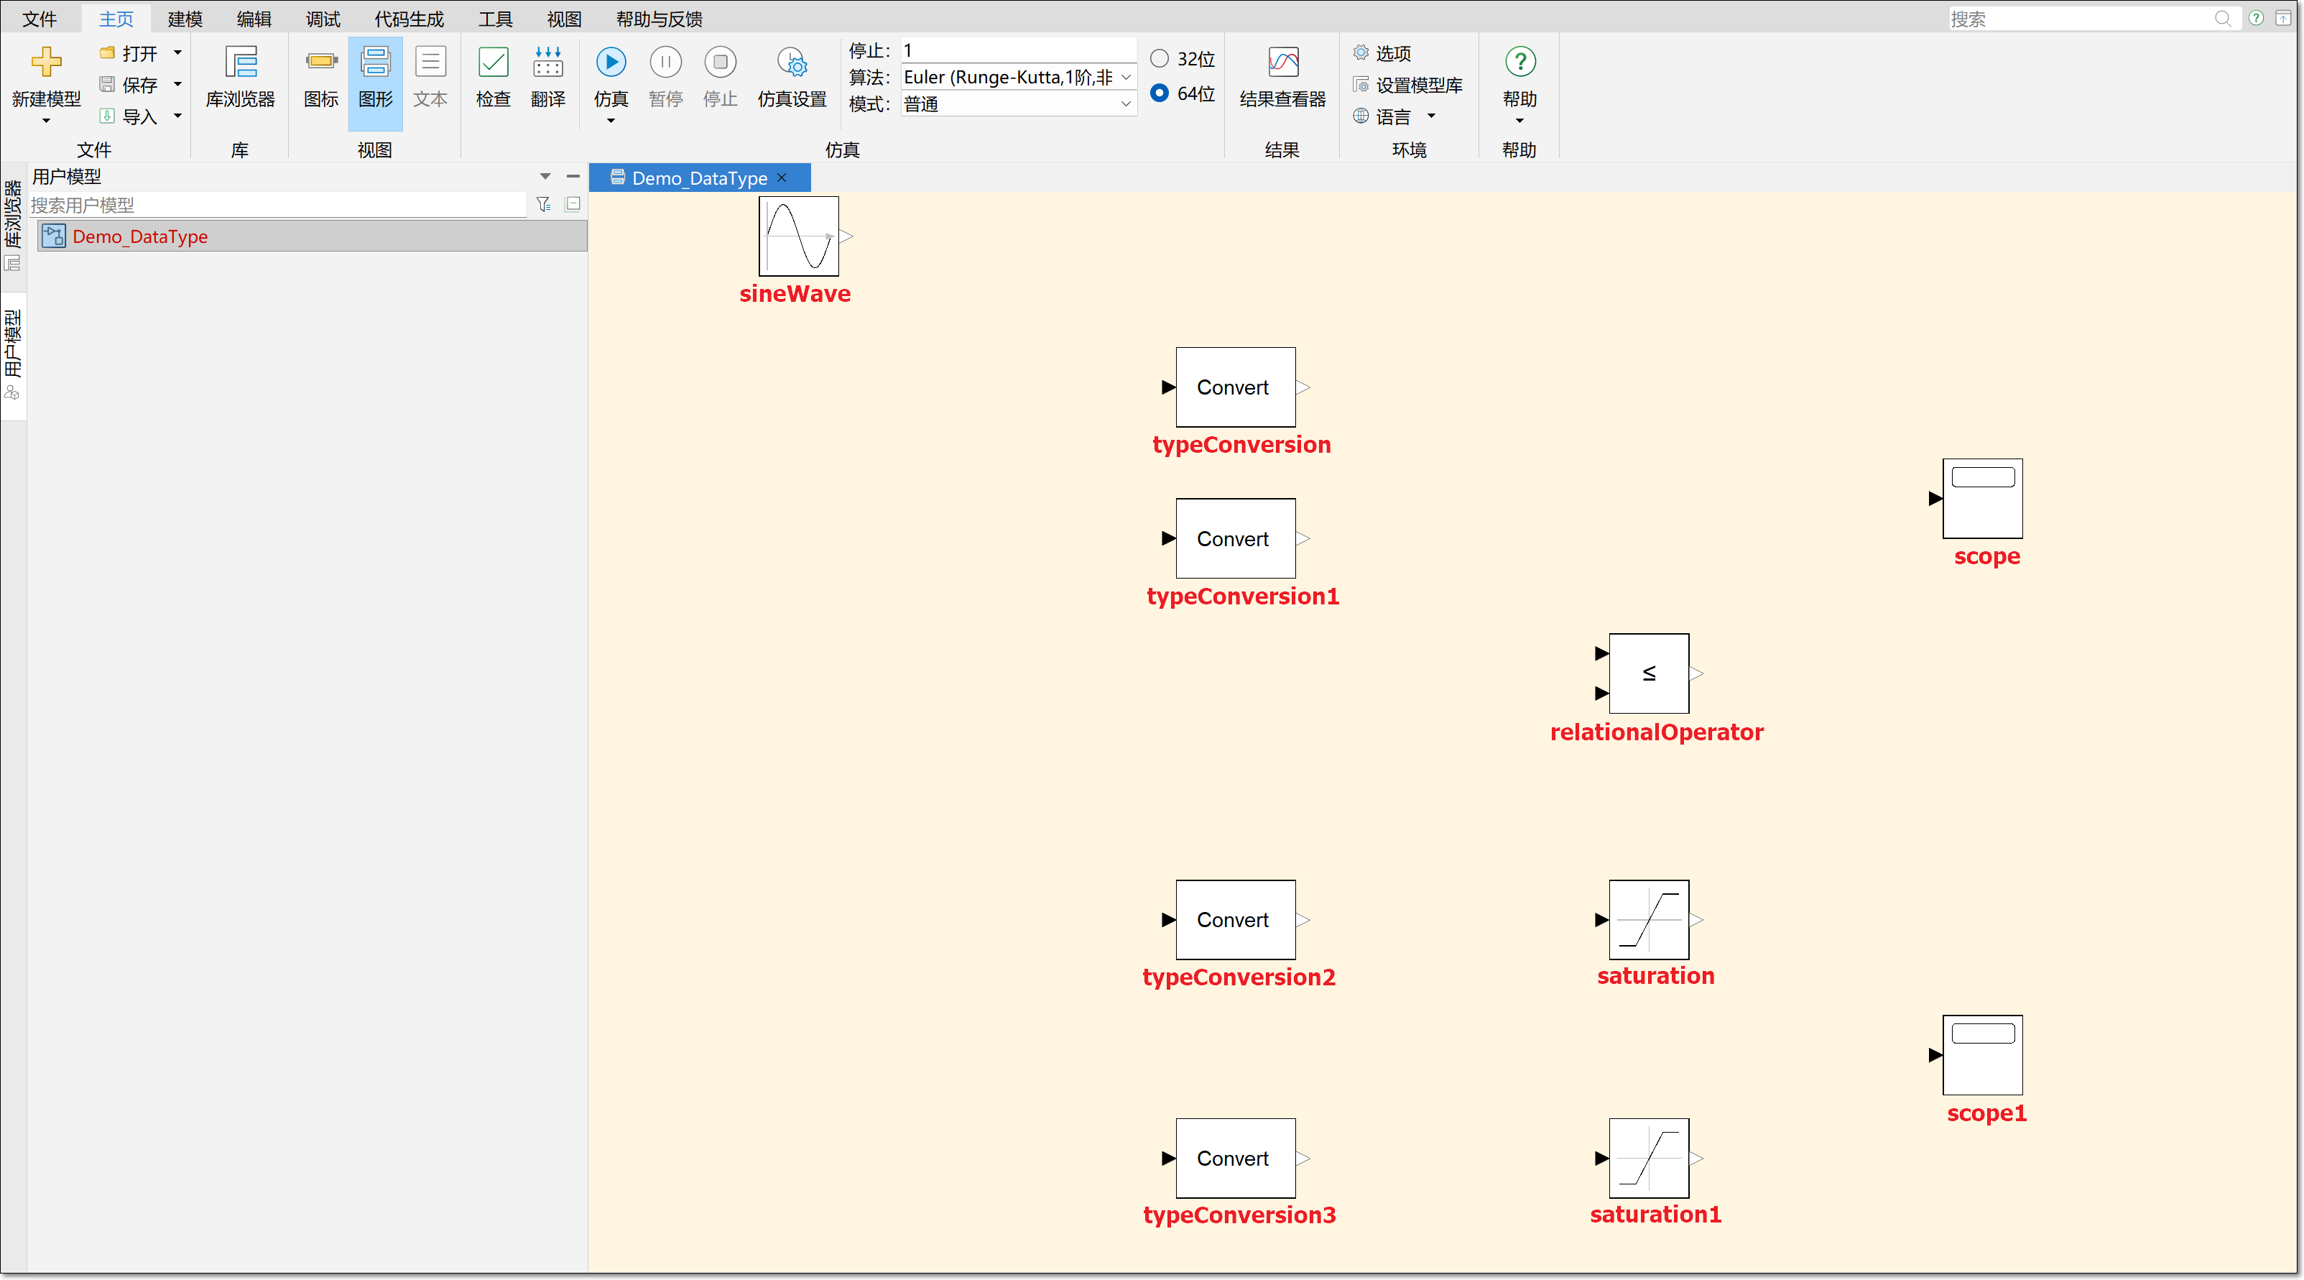Expand the 导入 dropdown arrow
The image size is (2304, 1280).
click(x=177, y=116)
